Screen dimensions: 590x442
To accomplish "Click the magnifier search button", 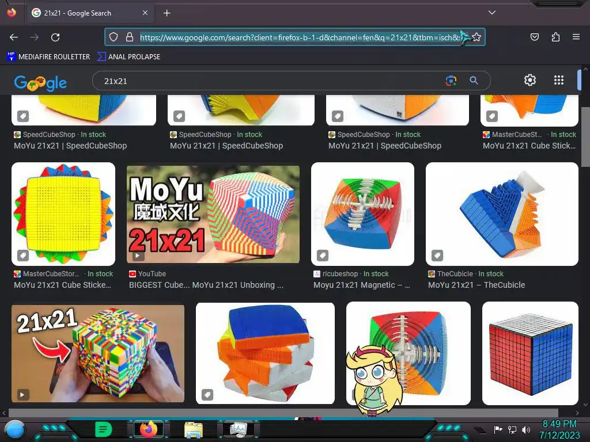I will (x=474, y=81).
